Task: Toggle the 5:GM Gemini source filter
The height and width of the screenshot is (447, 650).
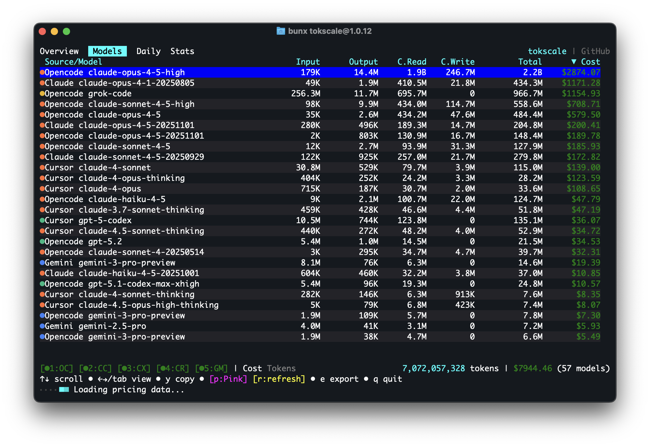Action: point(211,368)
